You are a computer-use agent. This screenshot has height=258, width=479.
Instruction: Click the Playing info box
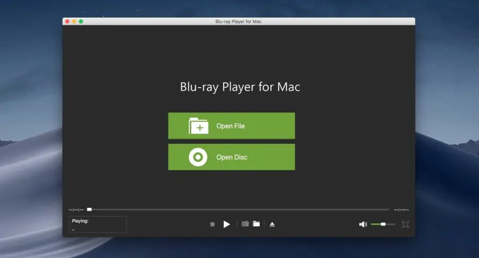pos(97,224)
